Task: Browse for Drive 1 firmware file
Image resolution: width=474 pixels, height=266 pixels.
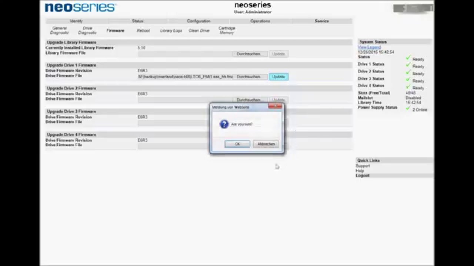Action: tap(251, 77)
